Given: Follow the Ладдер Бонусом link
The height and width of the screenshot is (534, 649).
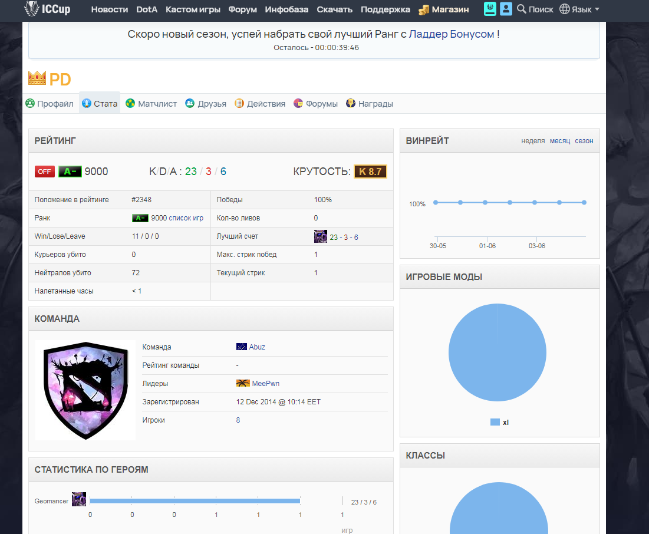Looking at the screenshot, I should pos(451,34).
